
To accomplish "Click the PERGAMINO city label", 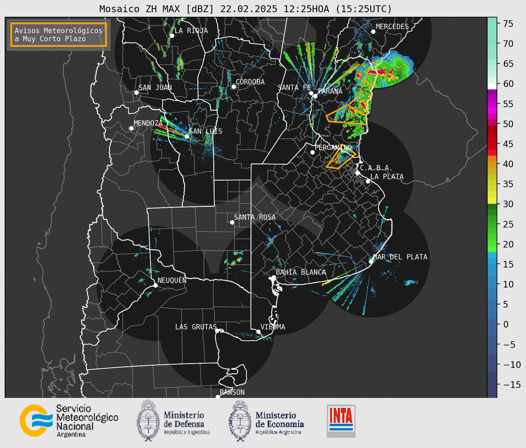I will (333, 147).
